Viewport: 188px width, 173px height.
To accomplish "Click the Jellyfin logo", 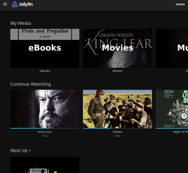I will [22, 4].
